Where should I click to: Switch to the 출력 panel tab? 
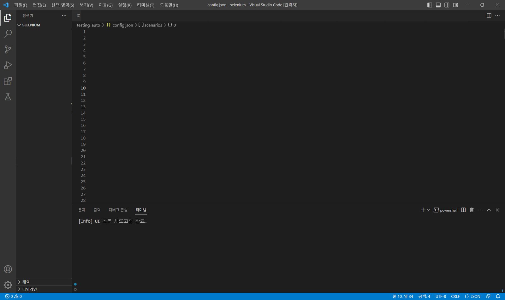tap(97, 210)
